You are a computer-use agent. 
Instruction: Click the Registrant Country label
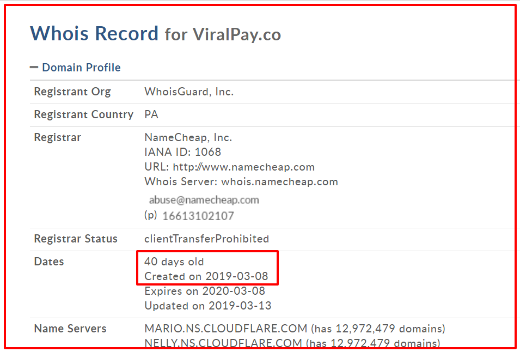pyautogui.click(x=83, y=114)
